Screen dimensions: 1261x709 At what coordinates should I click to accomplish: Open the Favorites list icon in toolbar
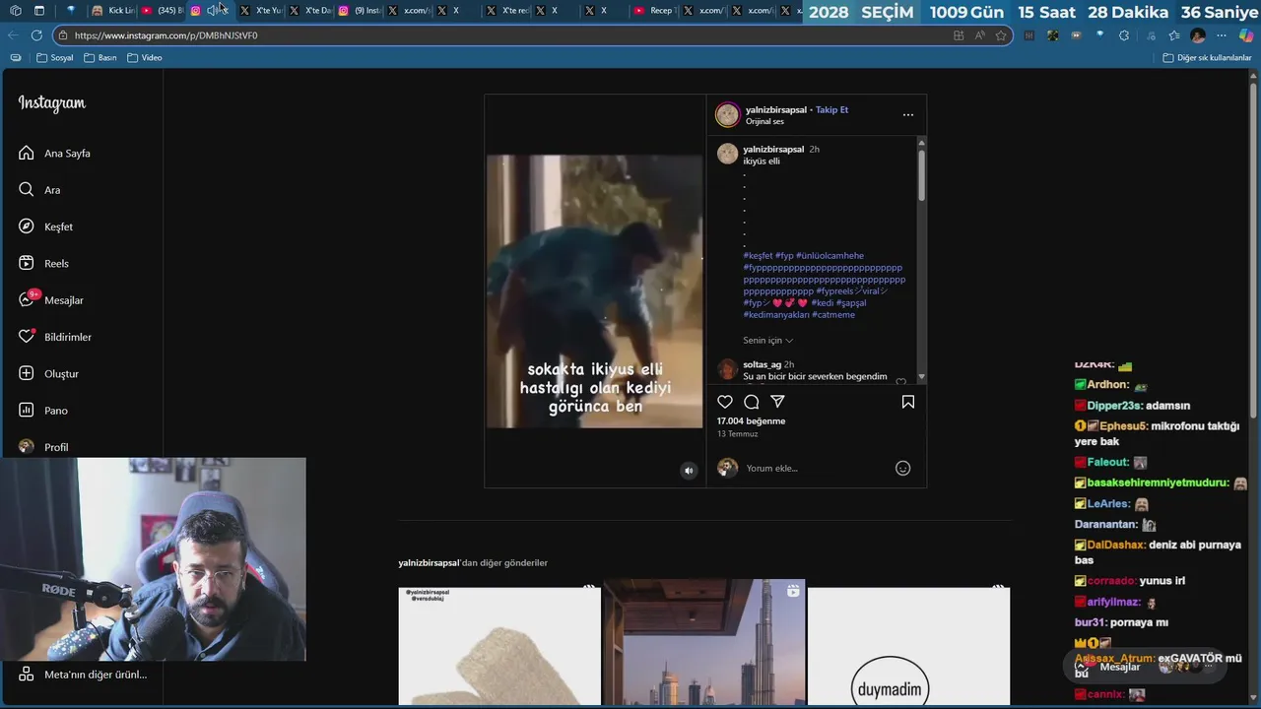tap(1173, 35)
